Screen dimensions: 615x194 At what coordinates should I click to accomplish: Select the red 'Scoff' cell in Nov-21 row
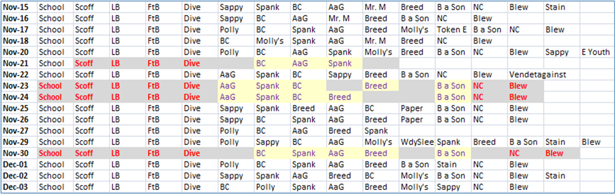pos(84,63)
